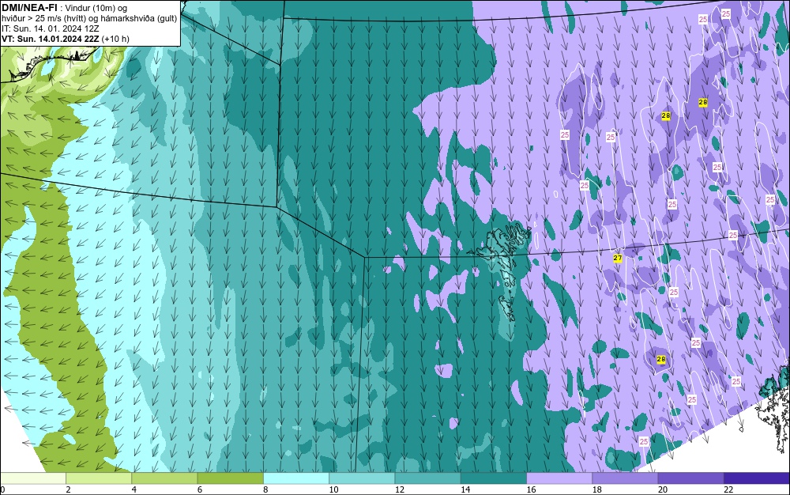
Task: Click the "Vindur (10m) og" title text
Action: pos(96,8)
